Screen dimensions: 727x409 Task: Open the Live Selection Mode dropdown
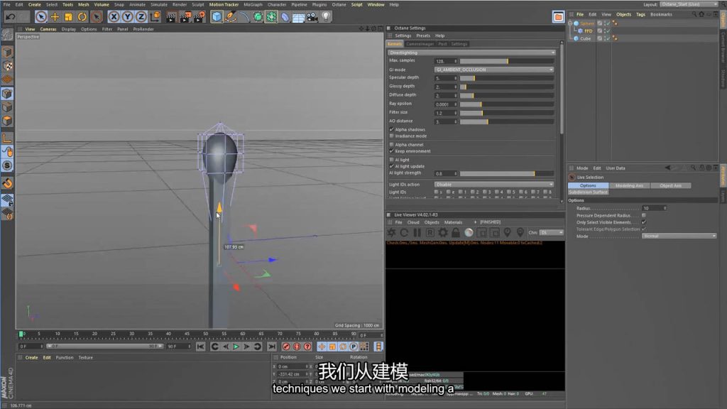click(x=679, y=236)
